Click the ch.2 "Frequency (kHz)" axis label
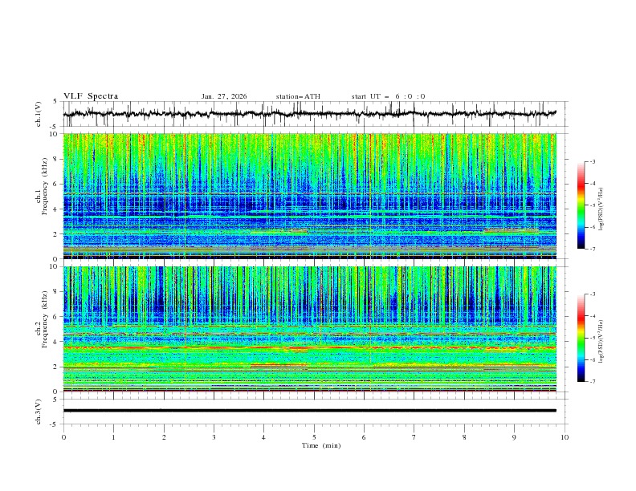 pos(44,319)
